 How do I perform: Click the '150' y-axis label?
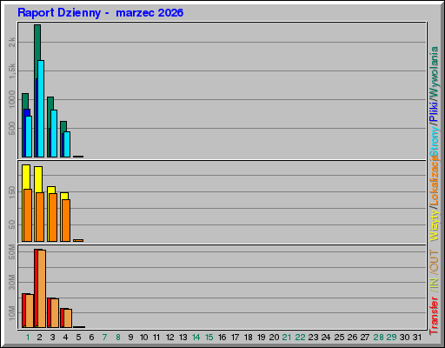tap(12, 192)
